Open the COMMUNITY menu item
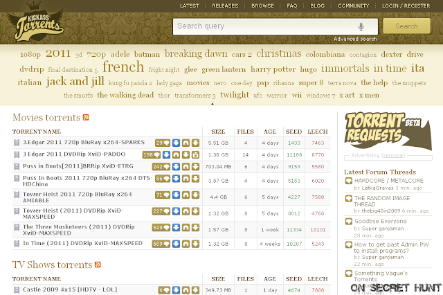The image size is (443, 295). click(353, 6)
